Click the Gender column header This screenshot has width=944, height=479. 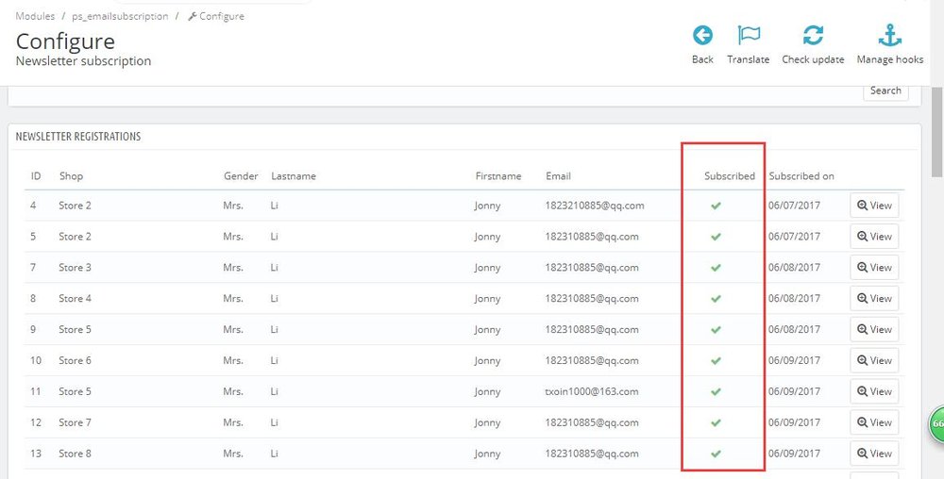[x=241, y=176]
